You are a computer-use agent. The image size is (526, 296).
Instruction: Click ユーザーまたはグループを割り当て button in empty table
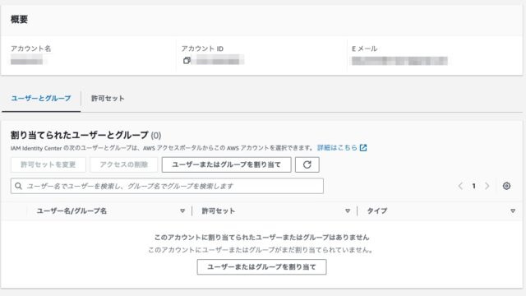click(x=261, y=266)
